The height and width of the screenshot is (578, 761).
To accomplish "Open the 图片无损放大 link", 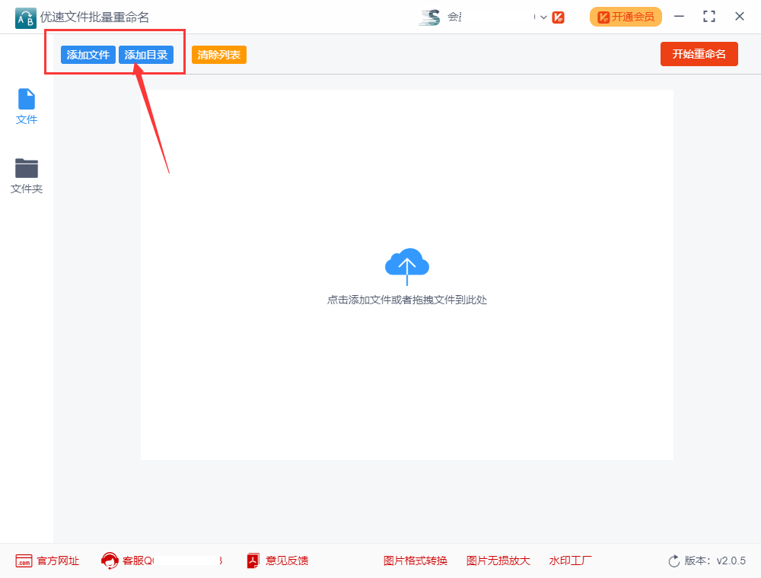I will click(x=498, y=561).
